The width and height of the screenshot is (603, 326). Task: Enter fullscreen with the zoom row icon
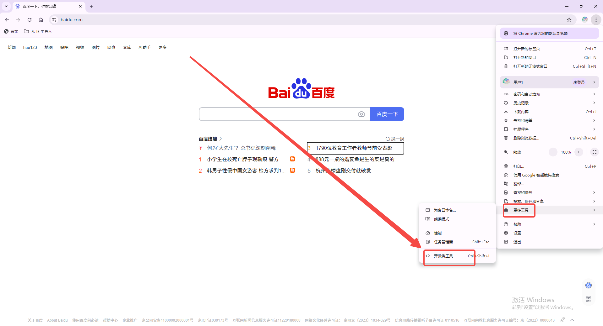click(x=594, y=152)
